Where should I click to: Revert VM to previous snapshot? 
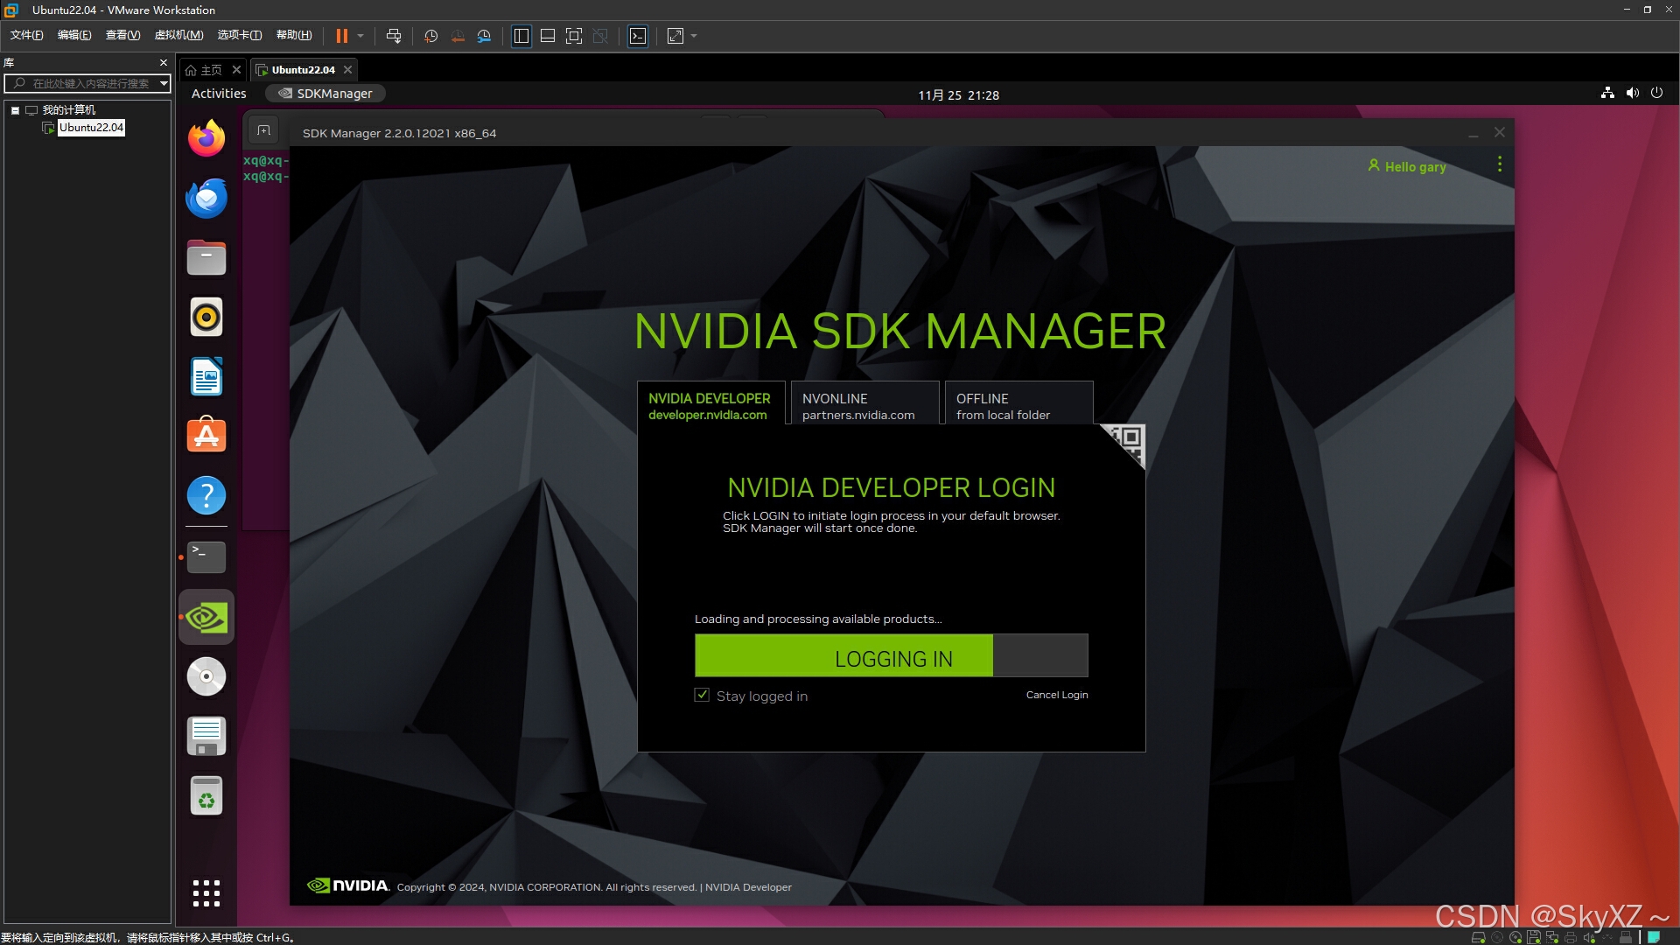point(458,36)
